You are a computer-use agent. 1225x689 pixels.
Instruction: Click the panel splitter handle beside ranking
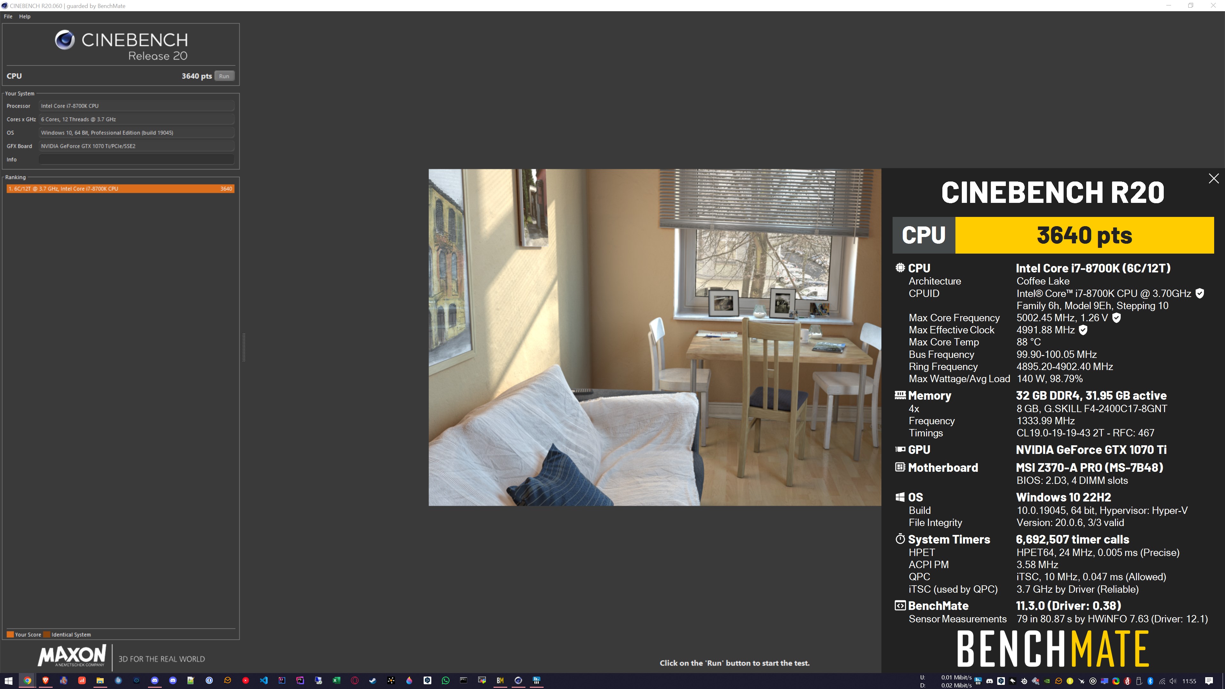tap(243, 347)
